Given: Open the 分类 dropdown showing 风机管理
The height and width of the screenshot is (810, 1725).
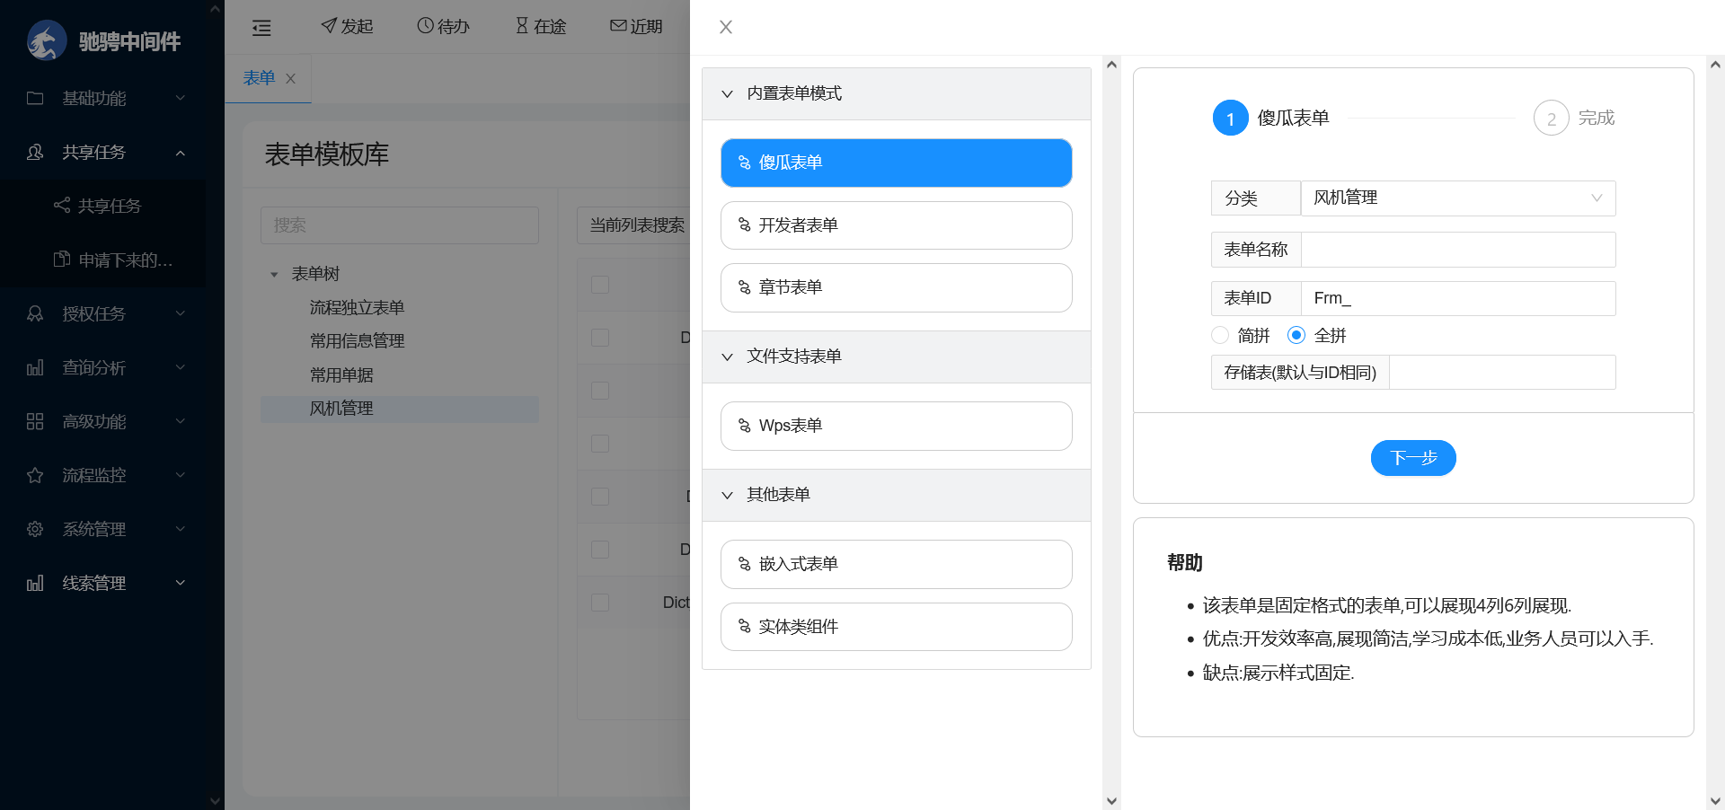Looking at the screenshot, I should point(1457,198).
